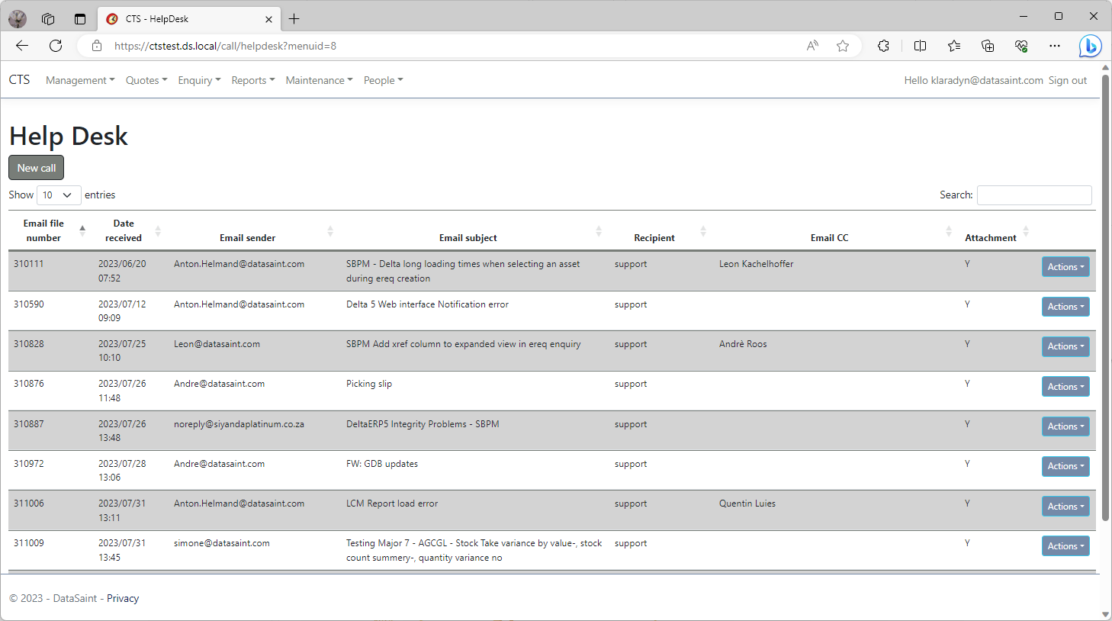The width and height of the screenshot is (1112, 621).
Task: Select subject 'DeltaERP5 Integrity Problems - SBPM'
Action: point(423,424)
